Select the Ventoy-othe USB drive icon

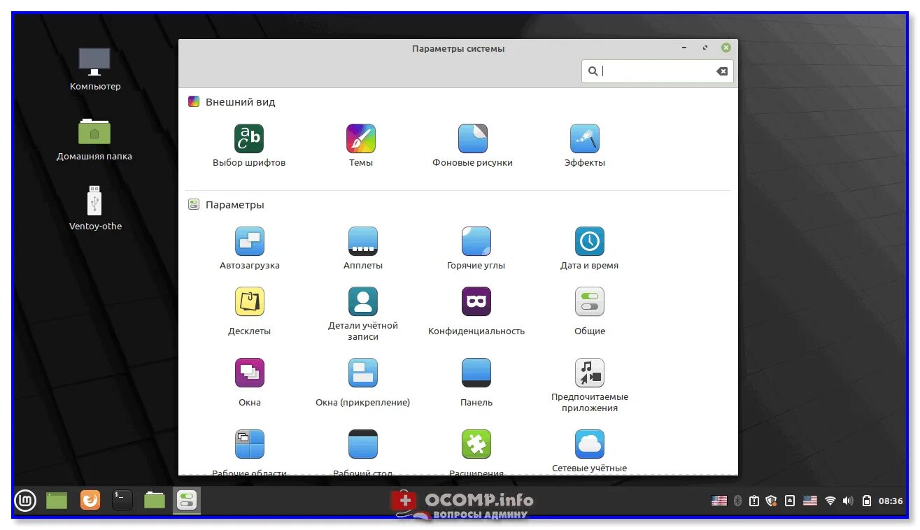click(x=95, y=208)
